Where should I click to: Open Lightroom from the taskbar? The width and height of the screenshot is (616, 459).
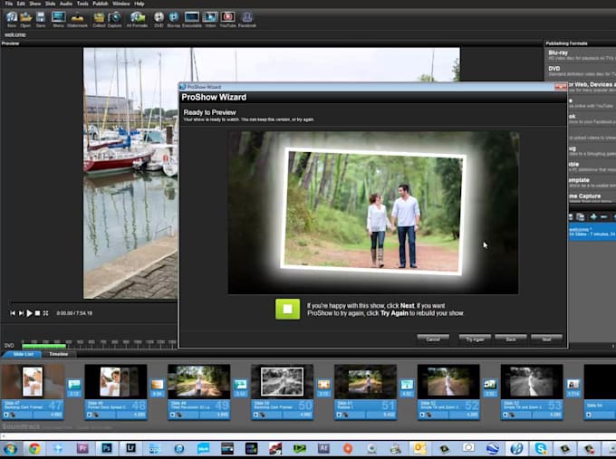tap(130, 448)
